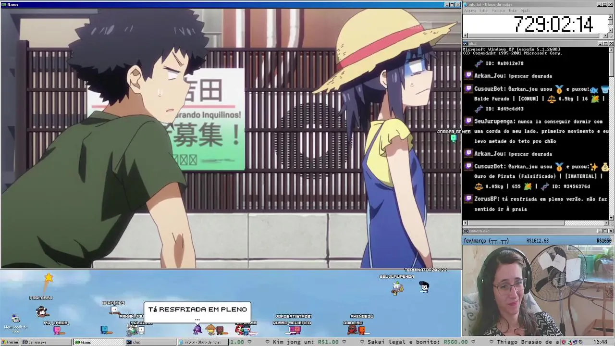Click the speech bubble Tá resfriada em pleno
The height and width of the screenshot is (346, 615).
197,313
